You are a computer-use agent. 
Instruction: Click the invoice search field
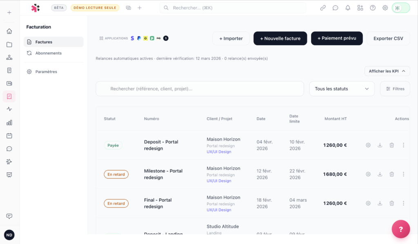coord(200,89)
